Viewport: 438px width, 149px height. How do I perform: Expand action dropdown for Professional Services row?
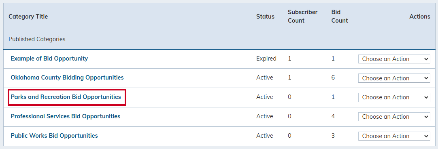point(394,117)
